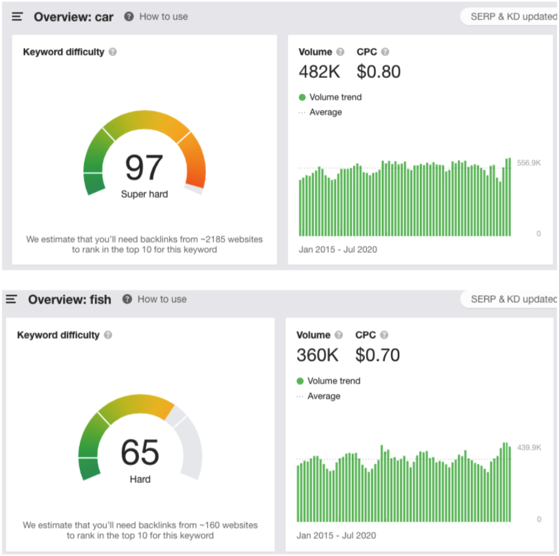This screenshot has width=559, height=556.
Task: Click last bar in car volume chart
Action: click(510, 197)
